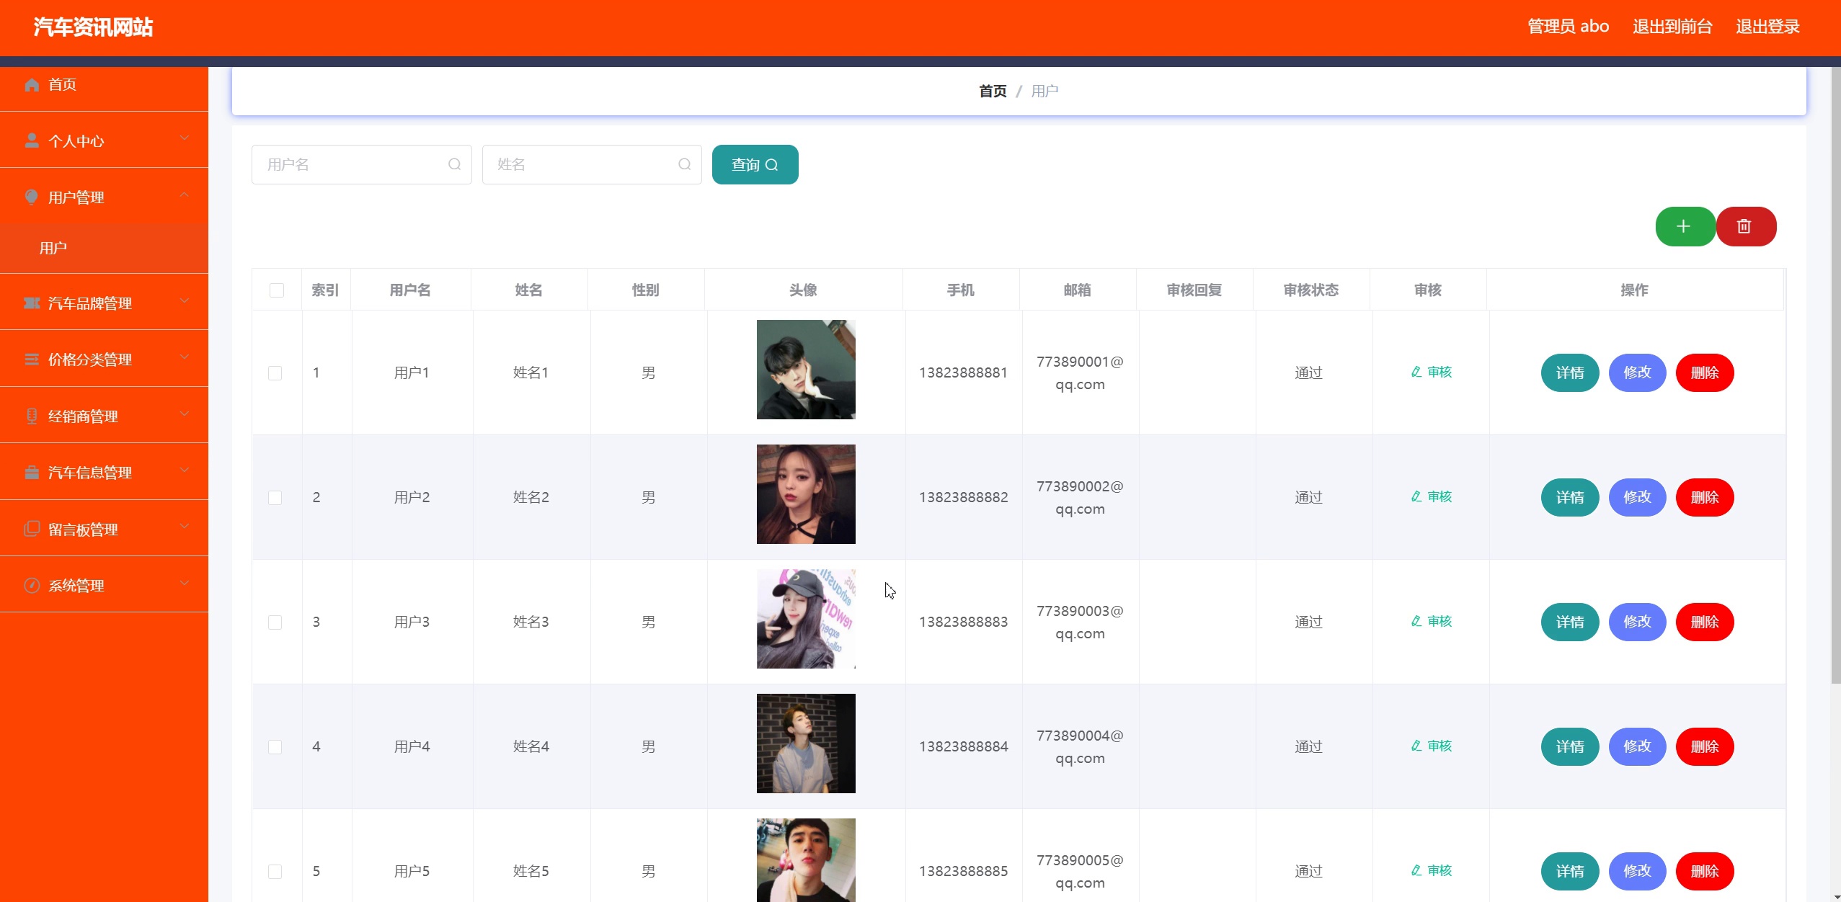The width and height of the screenshot is (1841, 902).
Task: Open 个人中心 in the sidebar
Action: click(104, 140)
